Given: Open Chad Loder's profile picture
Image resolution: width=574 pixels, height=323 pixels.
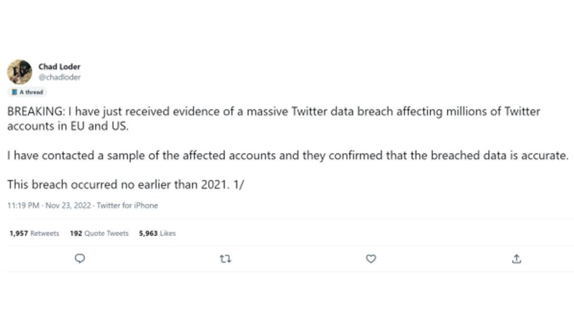Looking at the screenshot, I should (20, 72).
